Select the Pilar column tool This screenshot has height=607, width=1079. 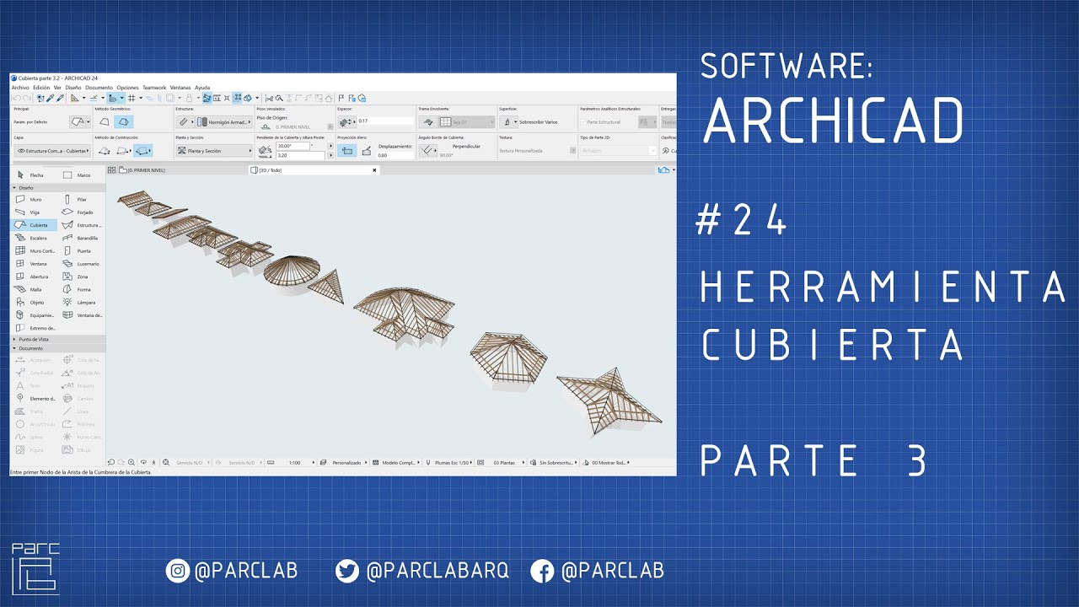click(81, 200)
